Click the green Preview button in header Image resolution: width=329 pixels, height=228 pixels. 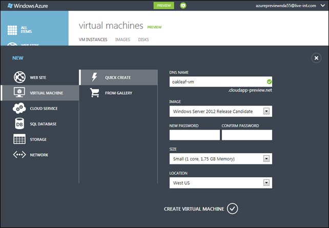click(x=164, y=6)
